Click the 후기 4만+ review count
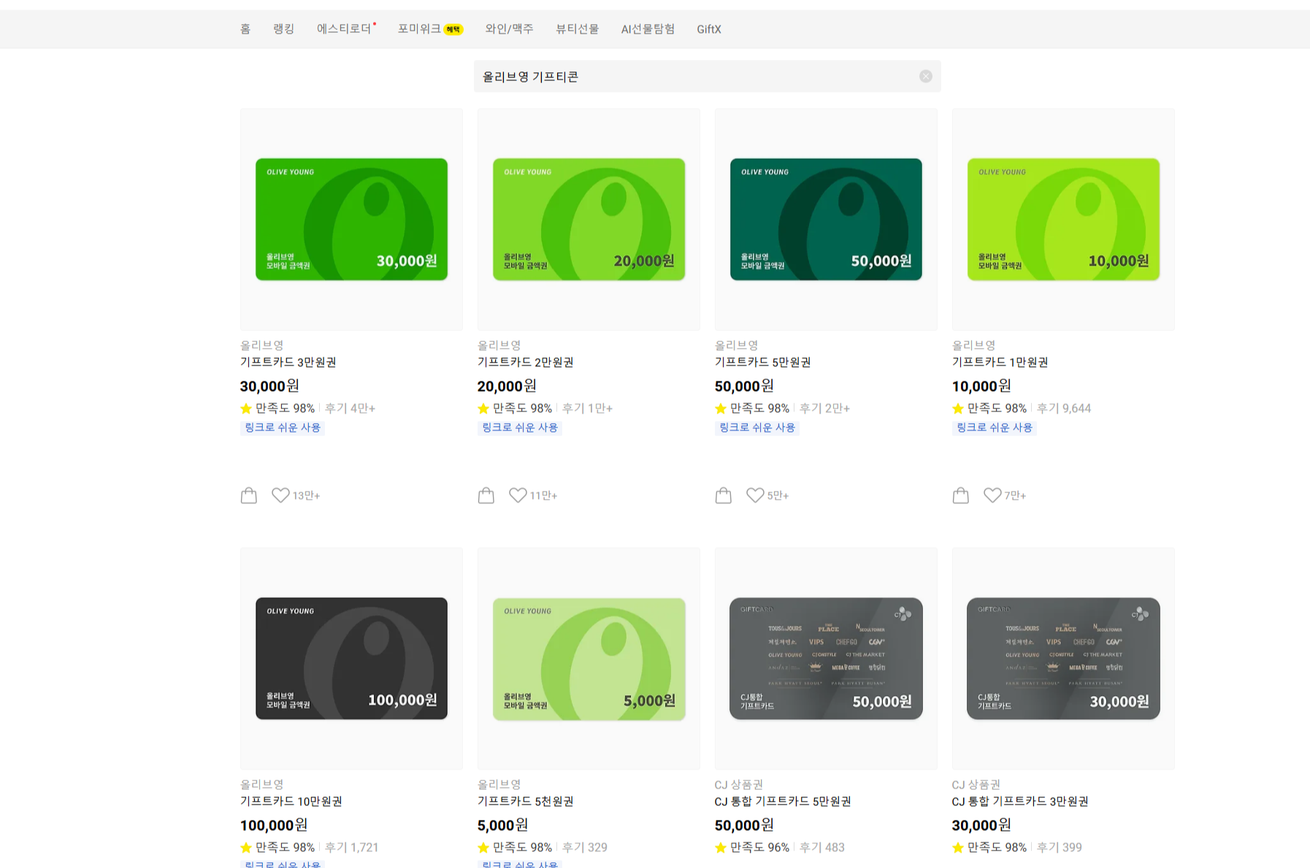Image resolution: width=1310 pixels, height=868 pixels. (350, 408)
